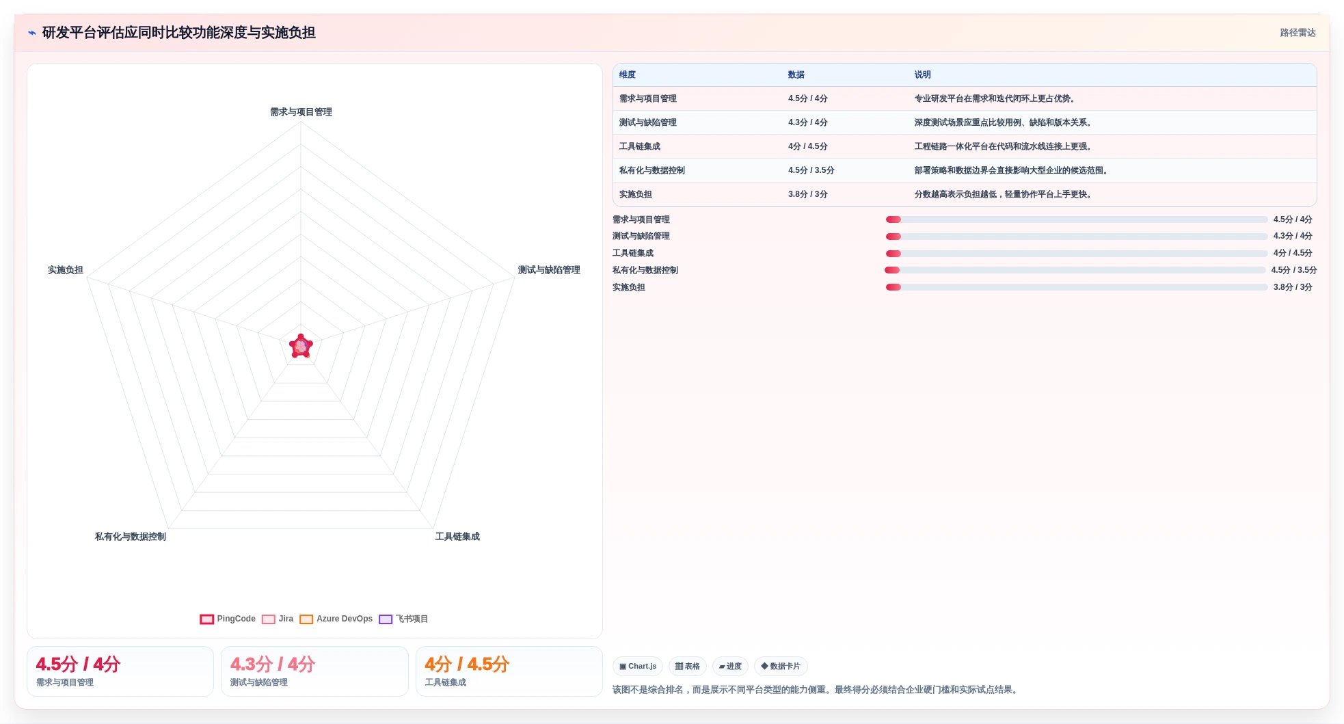This screenshot has width=1344, height=724.
Task: Select the Chart.js tag chip
Action: (x=638, y=666)
